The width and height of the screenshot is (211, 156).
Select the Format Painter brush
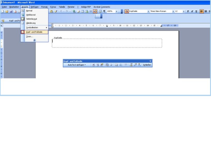coord(56,11)
